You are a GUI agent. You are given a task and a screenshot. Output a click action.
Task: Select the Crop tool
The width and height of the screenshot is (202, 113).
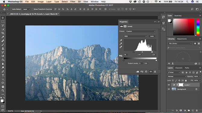(x=3, y=33)
